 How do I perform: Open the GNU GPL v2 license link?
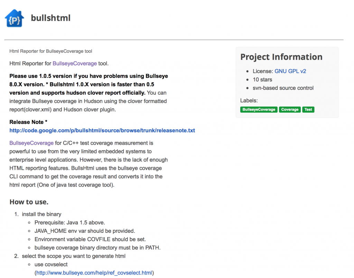click(x=290, y=71)
